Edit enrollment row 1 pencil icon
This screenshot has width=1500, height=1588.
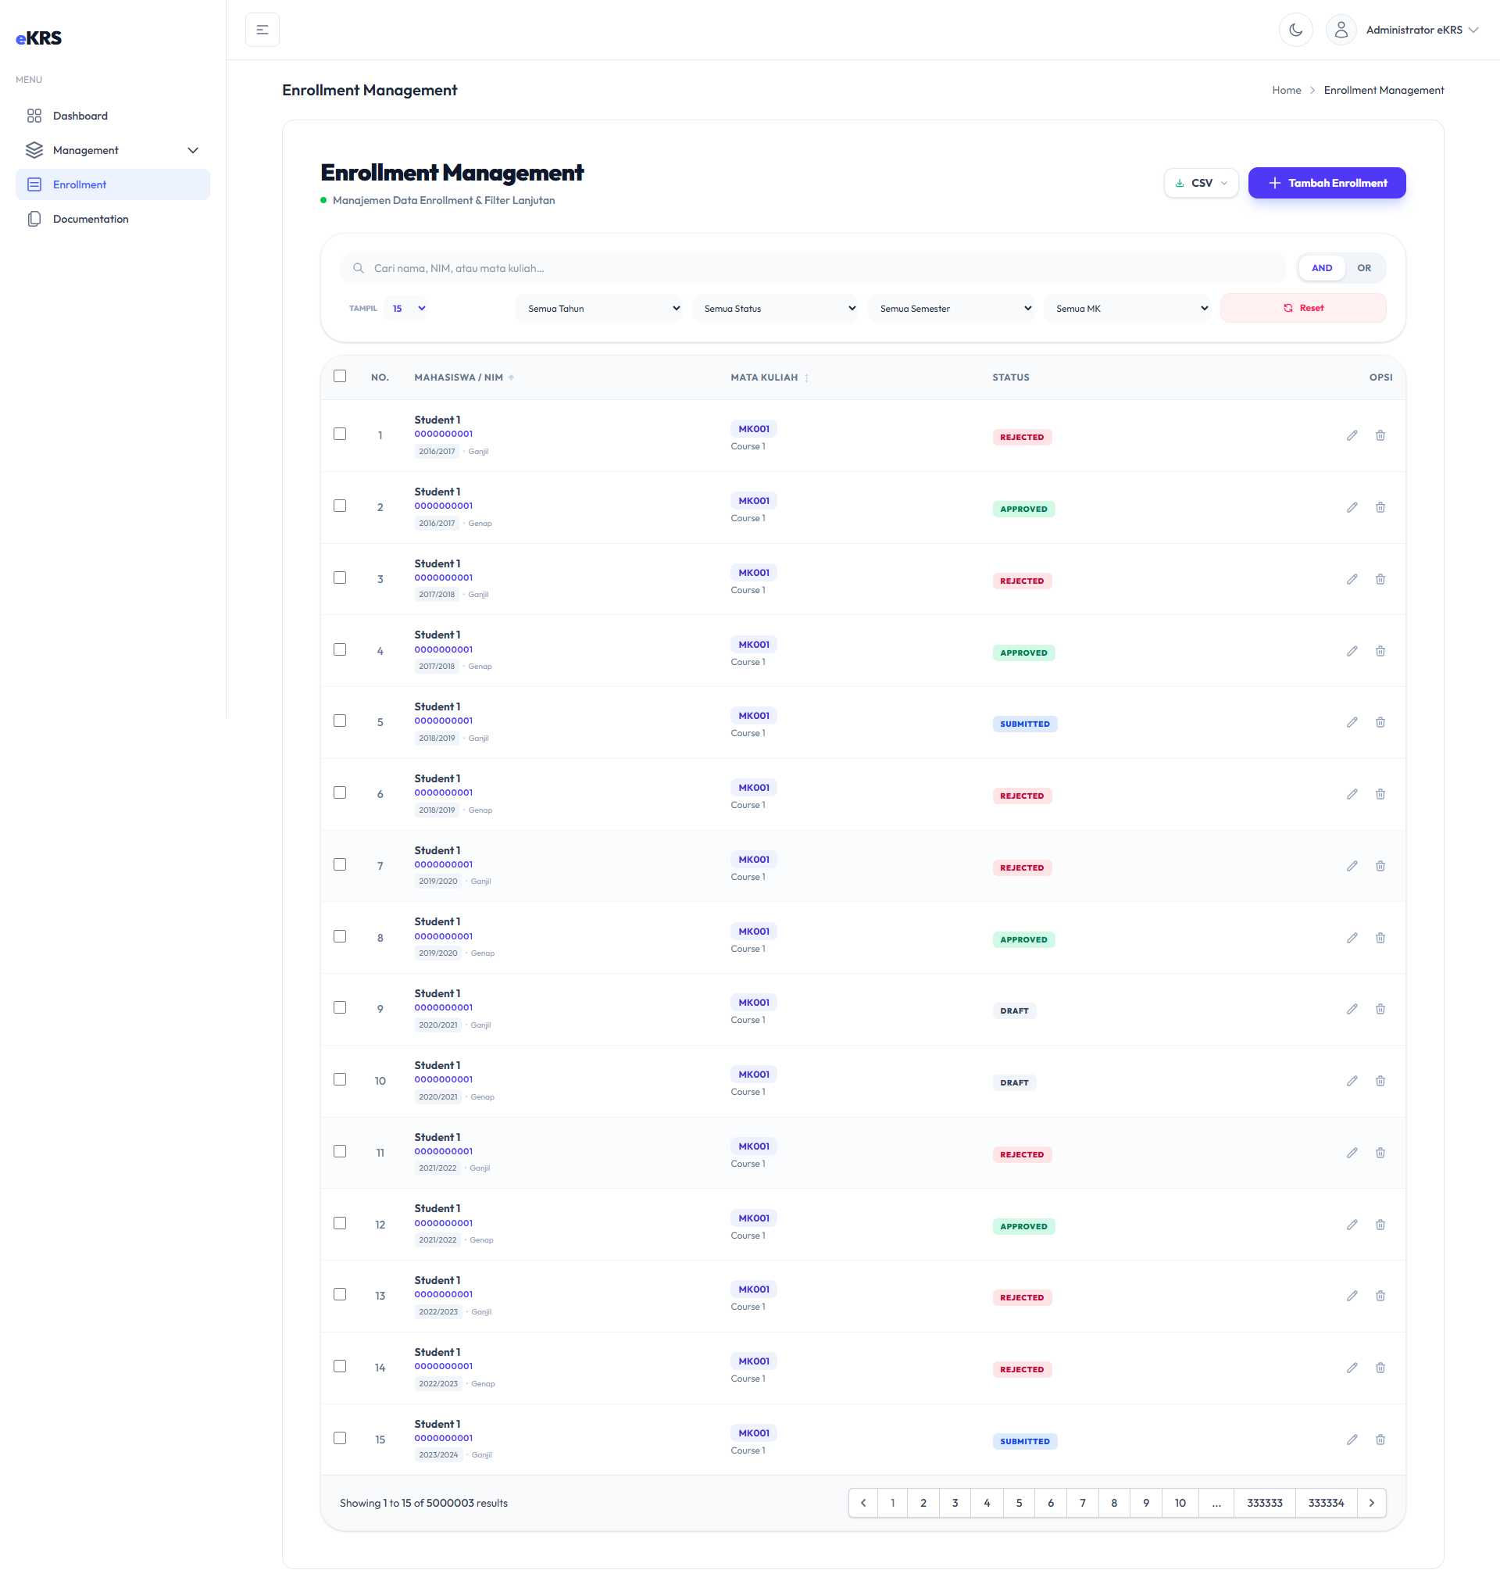click(1352, 435)
